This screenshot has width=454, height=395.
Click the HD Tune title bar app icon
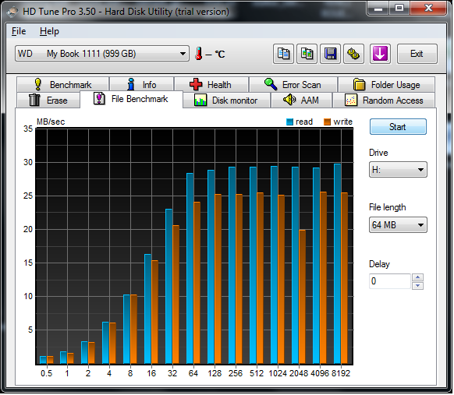tap(12, 12)
